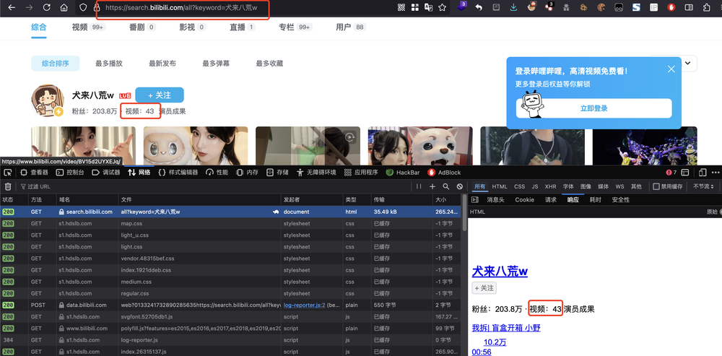Activate the element picker in devtools
This screenshot has height=356, width=722.
pos(8,173)
